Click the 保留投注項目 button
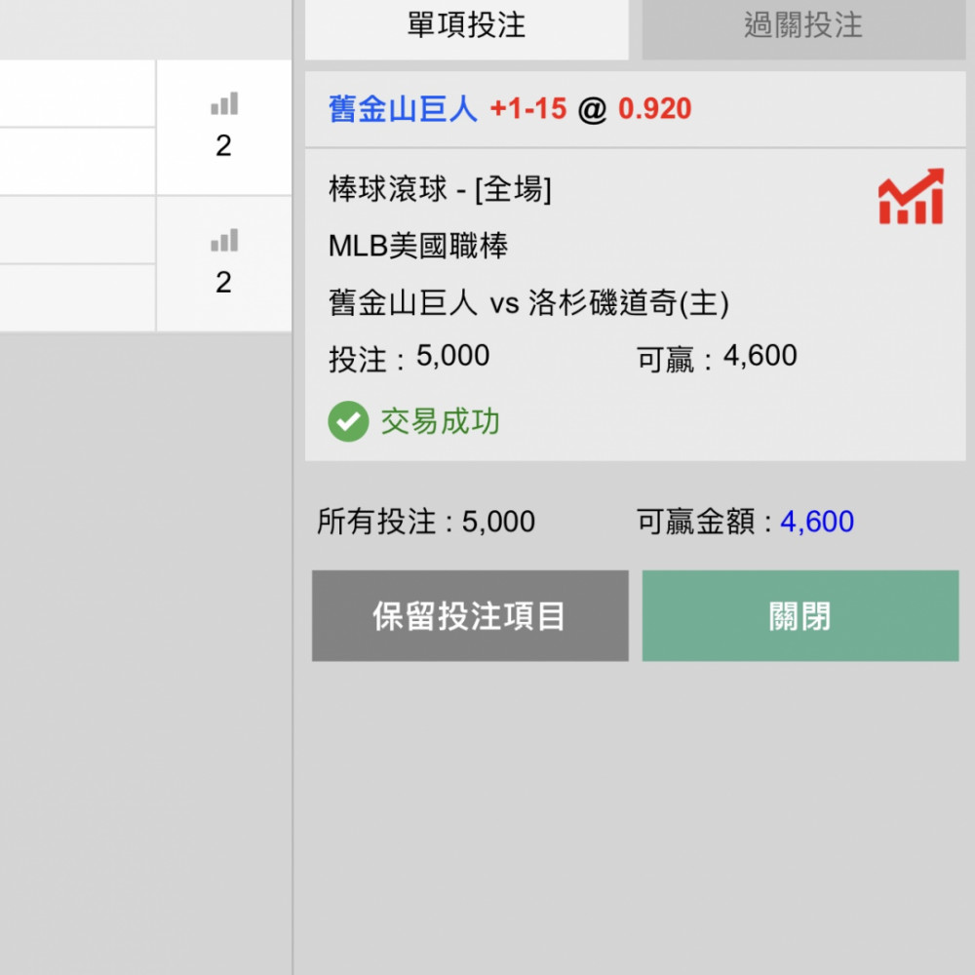The image size is (975, 975). click(x=470, y=615)
